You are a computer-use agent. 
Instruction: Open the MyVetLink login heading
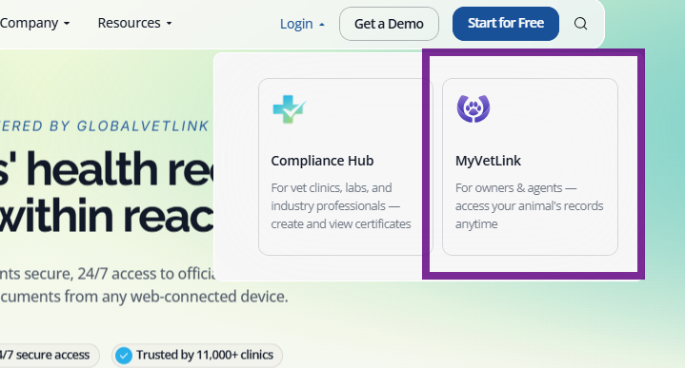coord(488,161)
